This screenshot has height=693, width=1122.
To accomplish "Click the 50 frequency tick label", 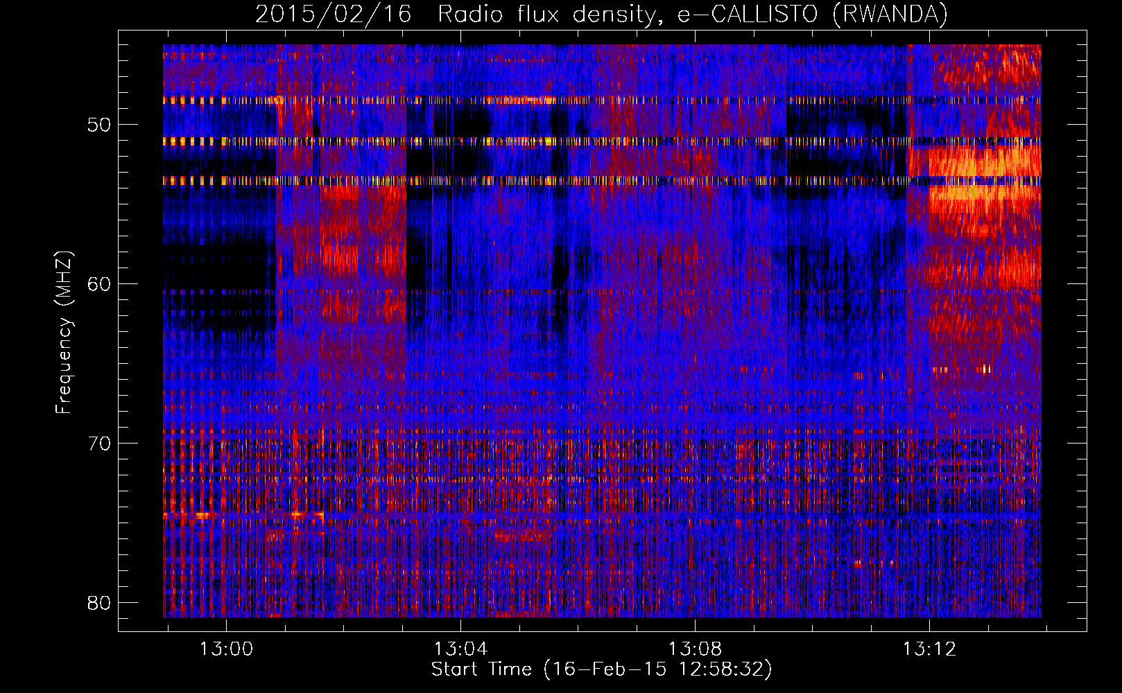I will tap(100, 125).
